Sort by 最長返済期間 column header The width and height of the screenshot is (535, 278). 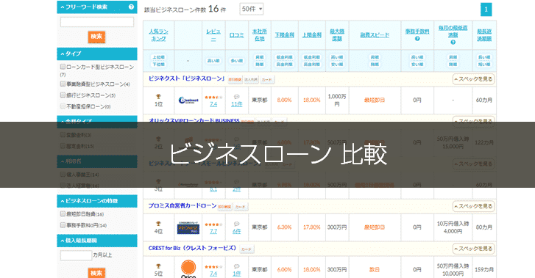coord(483,35)
